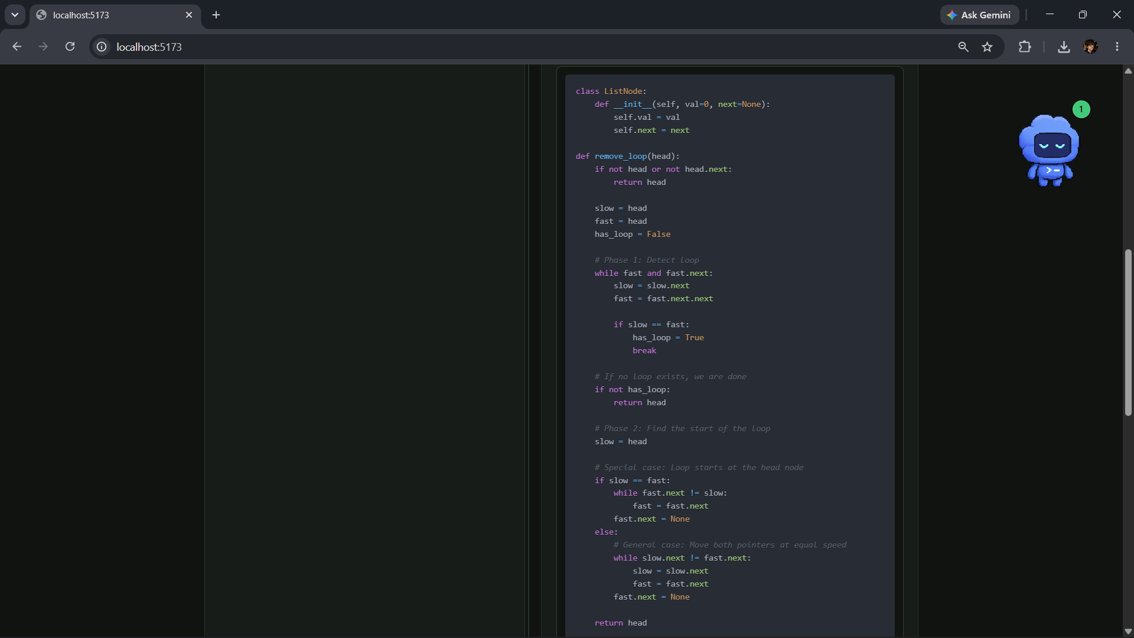Click the scrollbar up arrow
This screenshot has height=638, width=1134.
coord(1128,71)
